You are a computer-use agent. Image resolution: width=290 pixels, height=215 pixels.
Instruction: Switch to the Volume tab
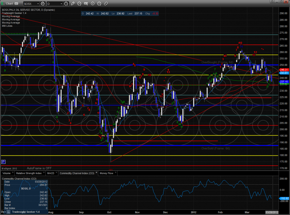(x=7, y=173)
